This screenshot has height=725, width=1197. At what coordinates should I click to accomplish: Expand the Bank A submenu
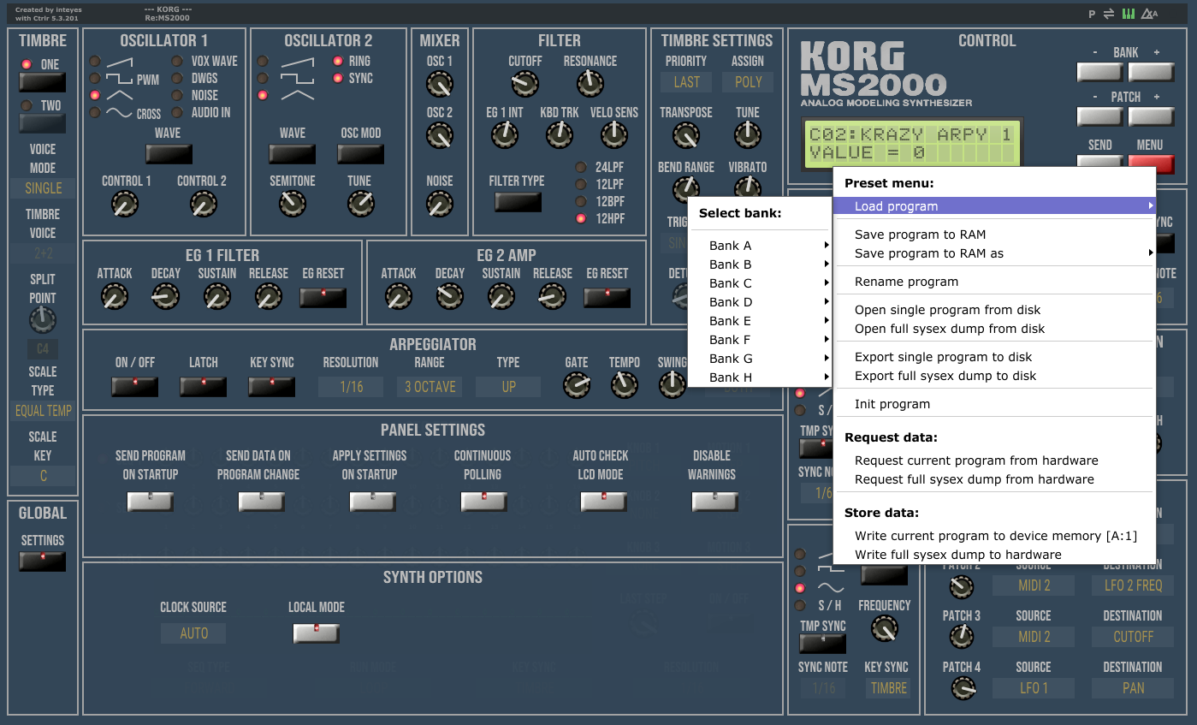[x=760, y=246]
